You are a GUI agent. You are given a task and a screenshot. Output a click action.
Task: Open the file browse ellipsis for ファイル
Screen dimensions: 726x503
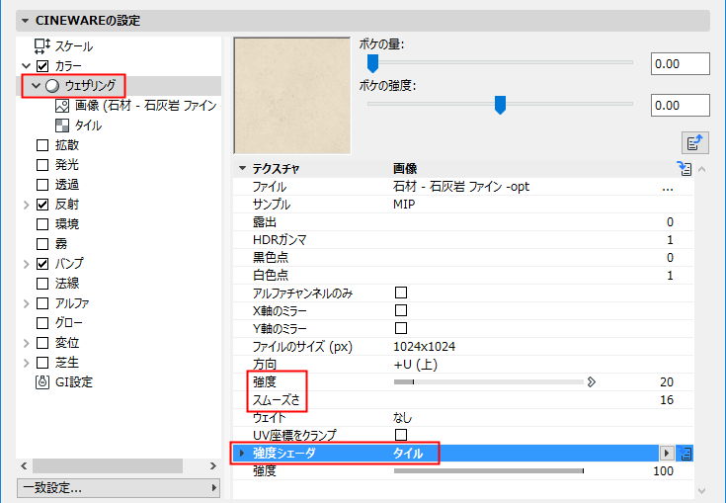(x=667, y=187)
